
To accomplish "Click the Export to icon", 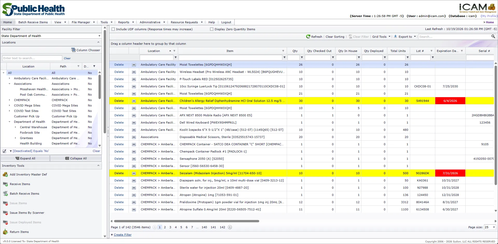I will 395,36.
